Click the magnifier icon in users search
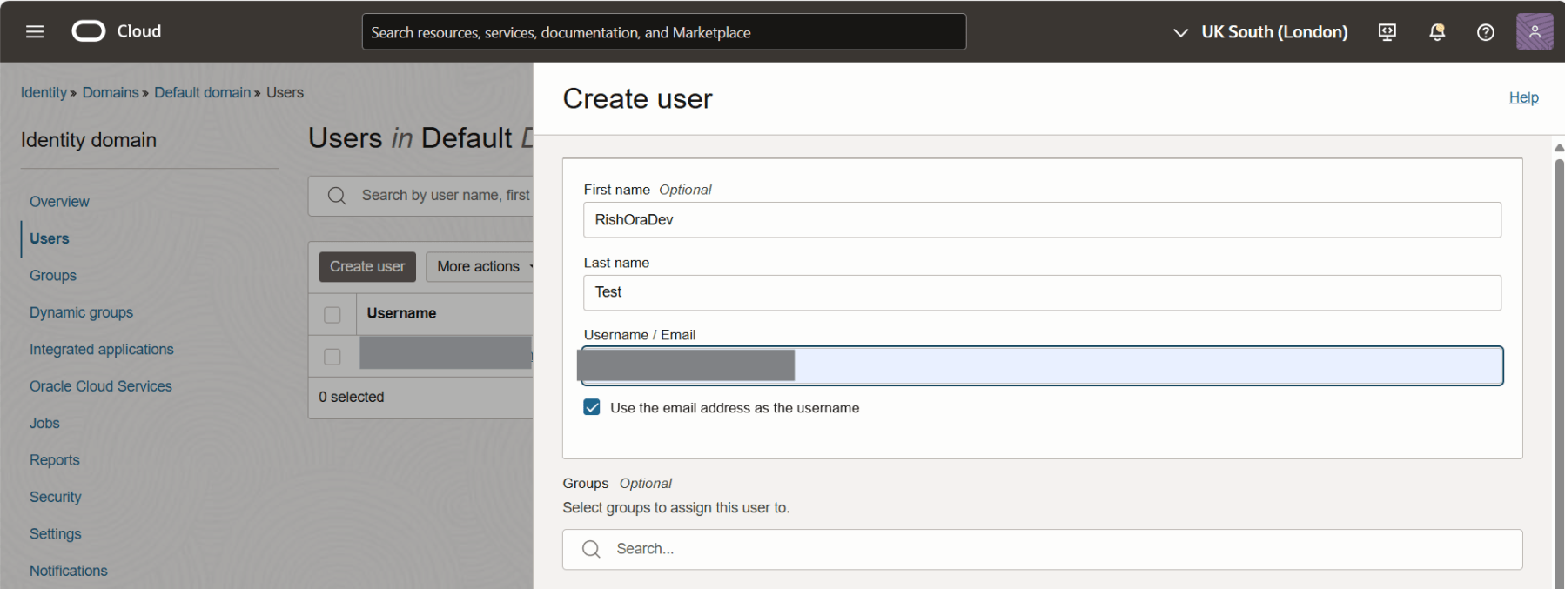This screenshot has width=1565, height=589. 337,196
